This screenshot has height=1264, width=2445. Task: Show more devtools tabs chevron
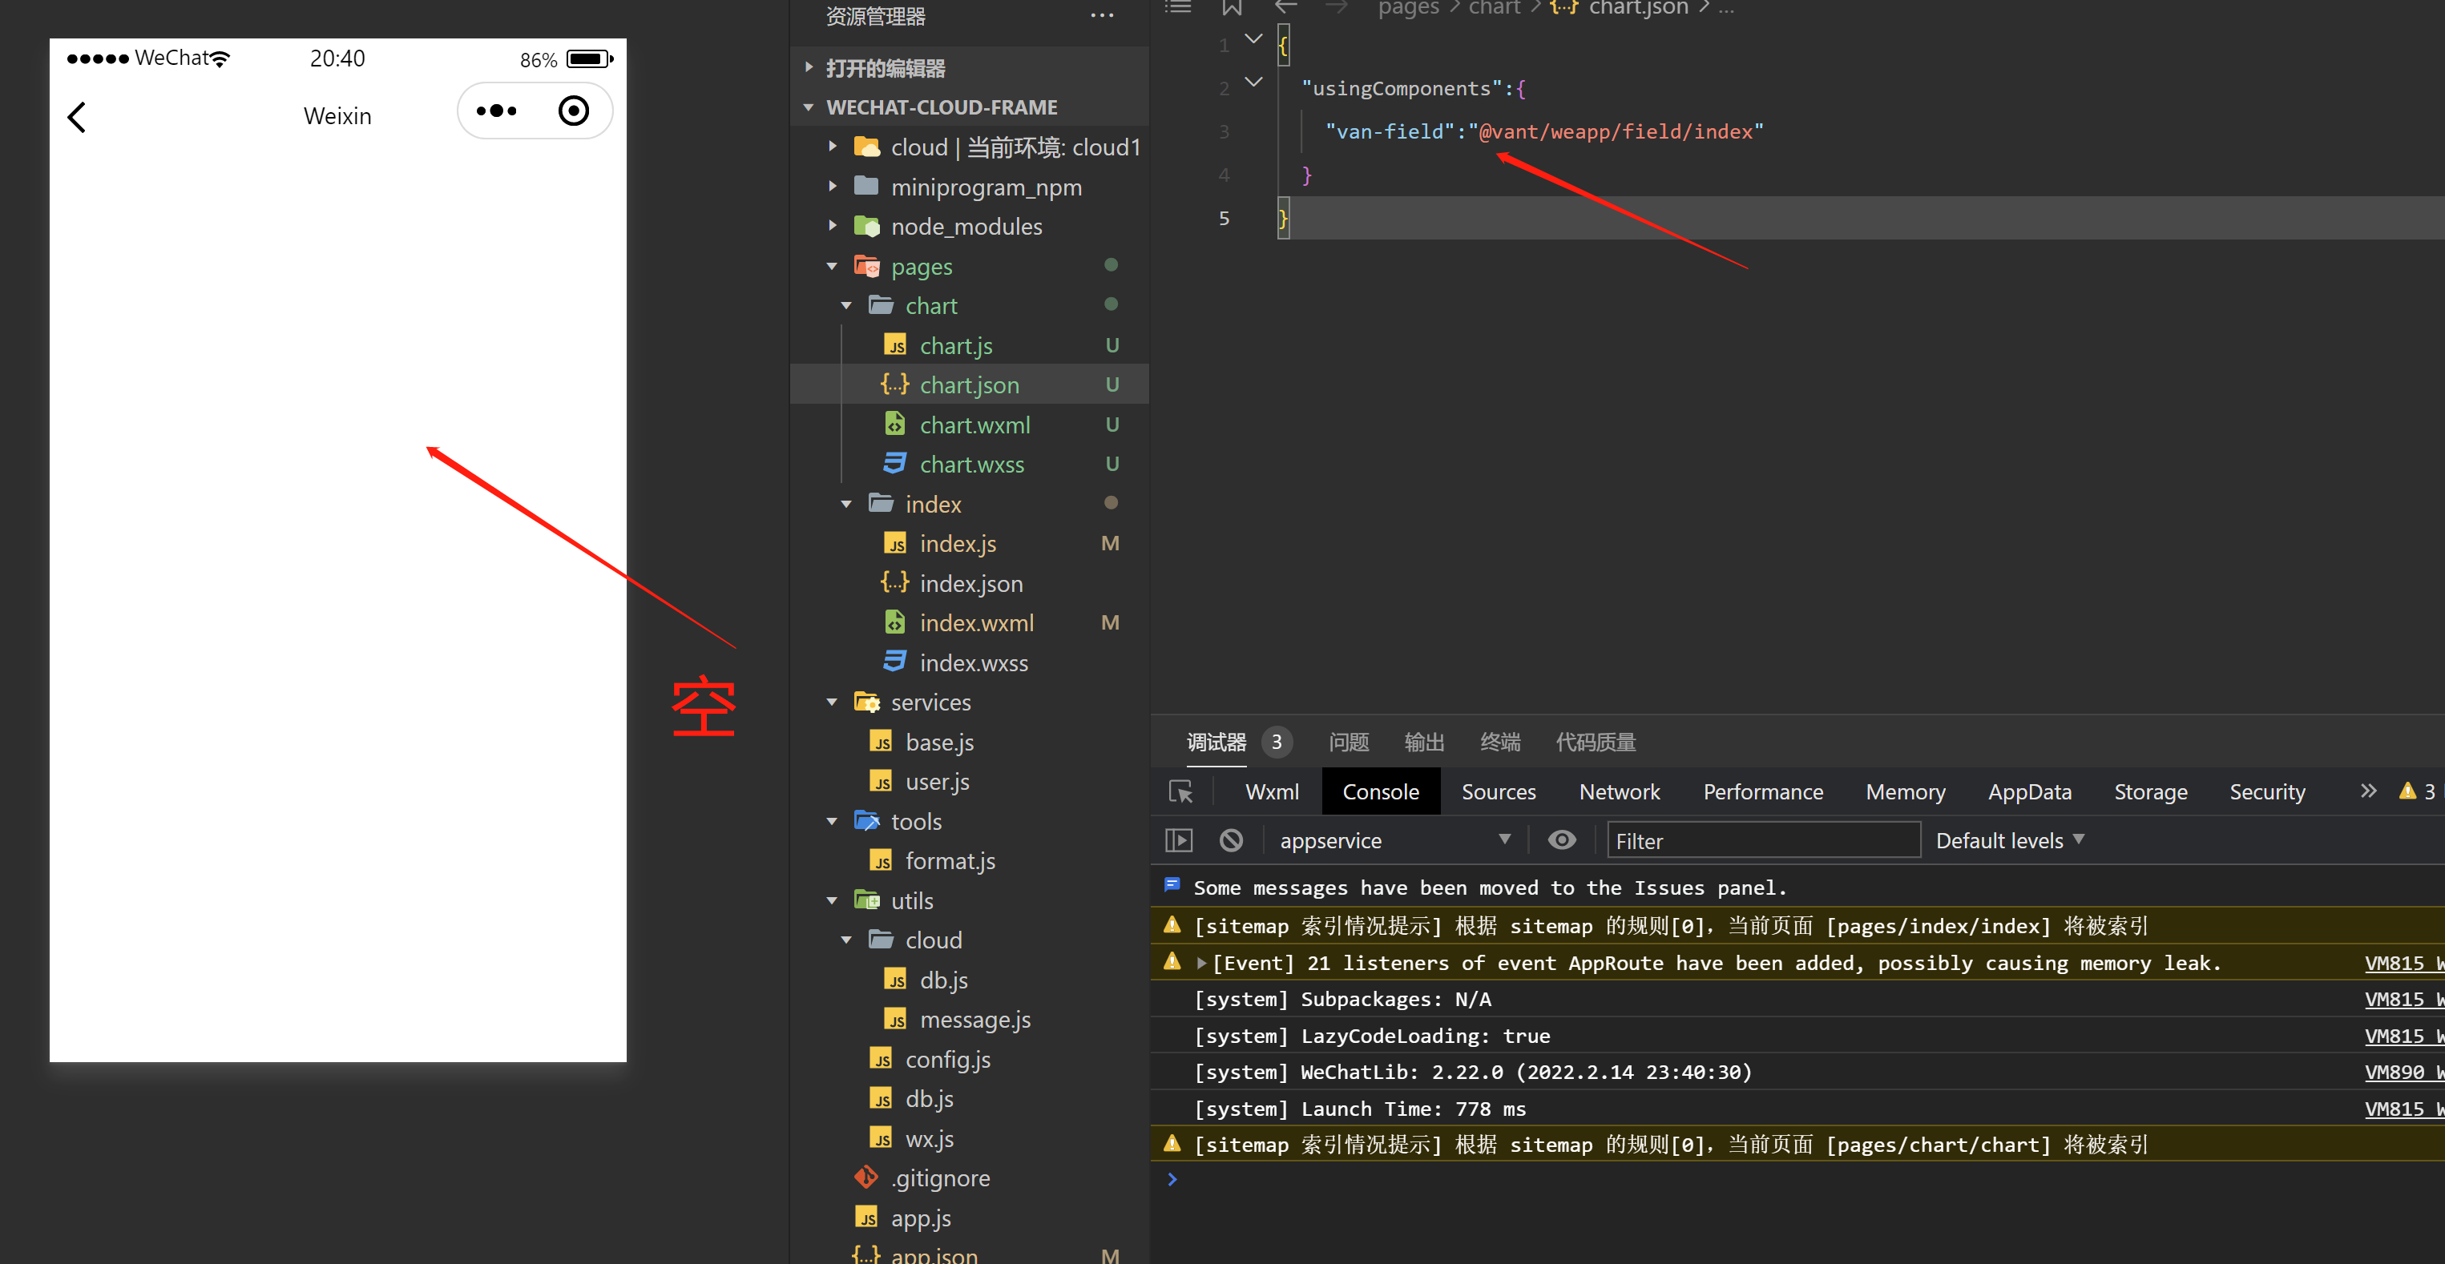click(x=2368, y=791)
